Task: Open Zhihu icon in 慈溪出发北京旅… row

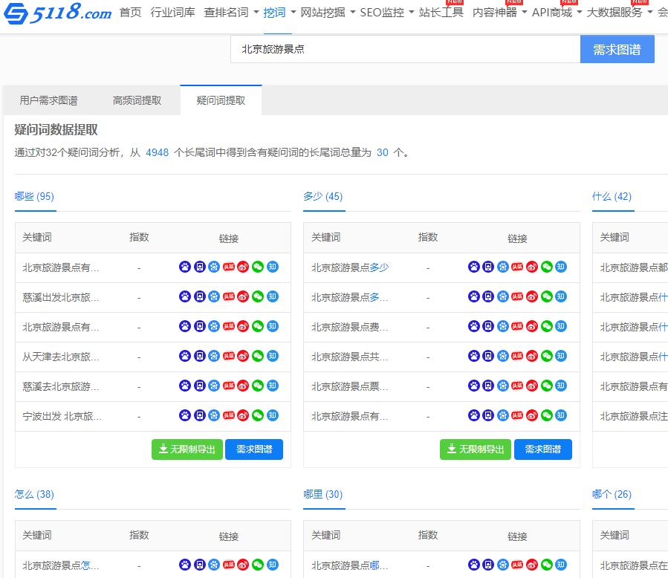Action: (273, 296)
